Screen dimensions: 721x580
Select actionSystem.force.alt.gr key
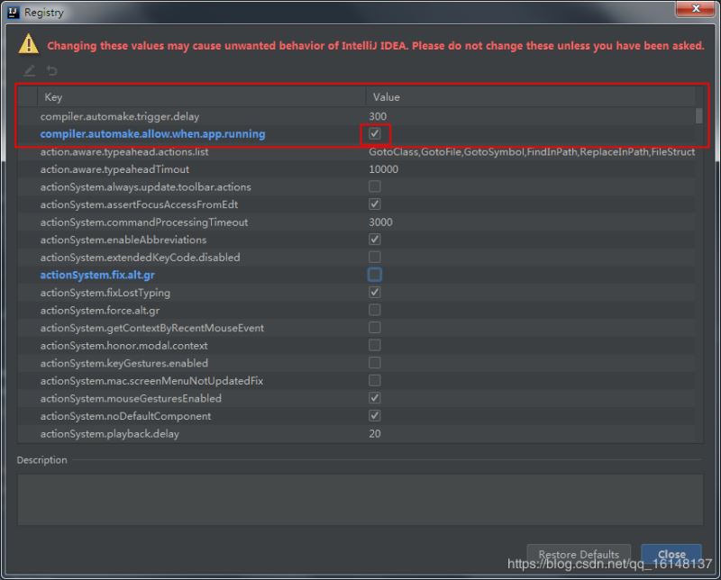click(100, 310)
